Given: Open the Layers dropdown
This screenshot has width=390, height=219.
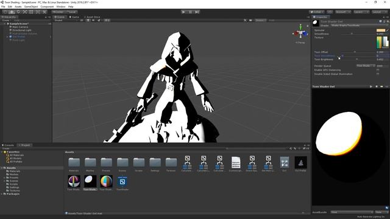Looking at the screenshot, I should tap(361, 12).
